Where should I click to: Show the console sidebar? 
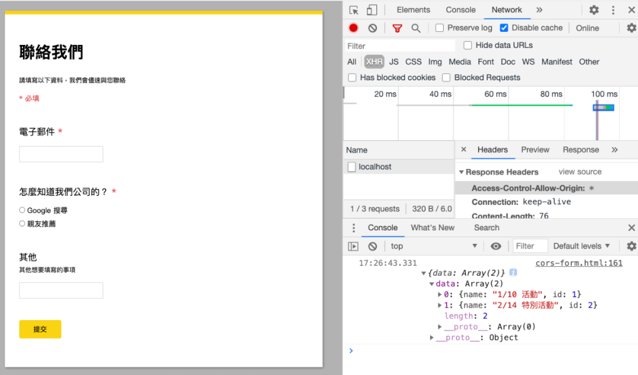point(353,246)
